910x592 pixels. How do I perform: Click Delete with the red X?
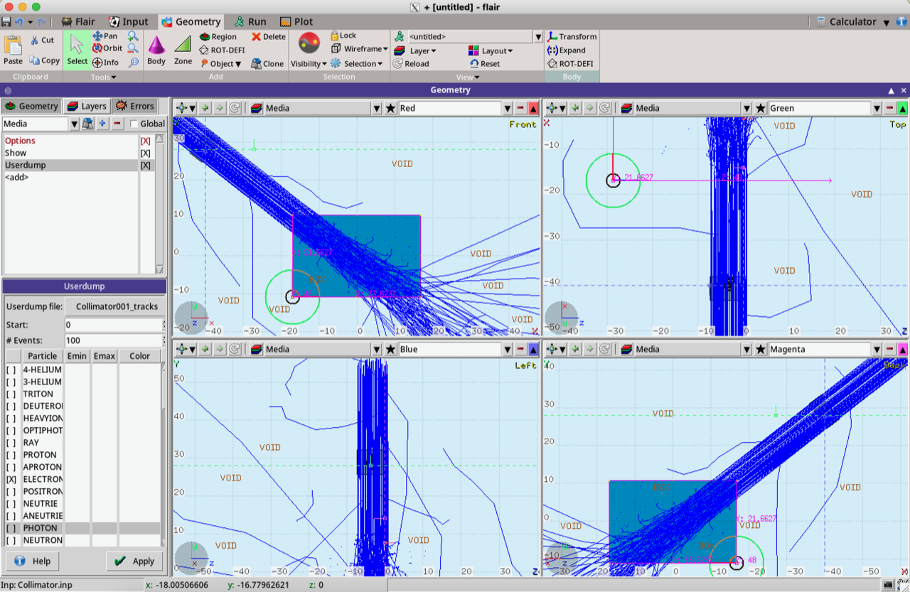[268, 37]
